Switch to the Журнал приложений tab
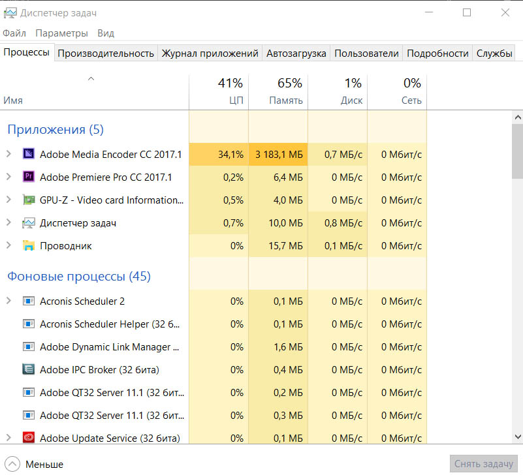Viewport: 523px width, 475px height. (210, 54)
